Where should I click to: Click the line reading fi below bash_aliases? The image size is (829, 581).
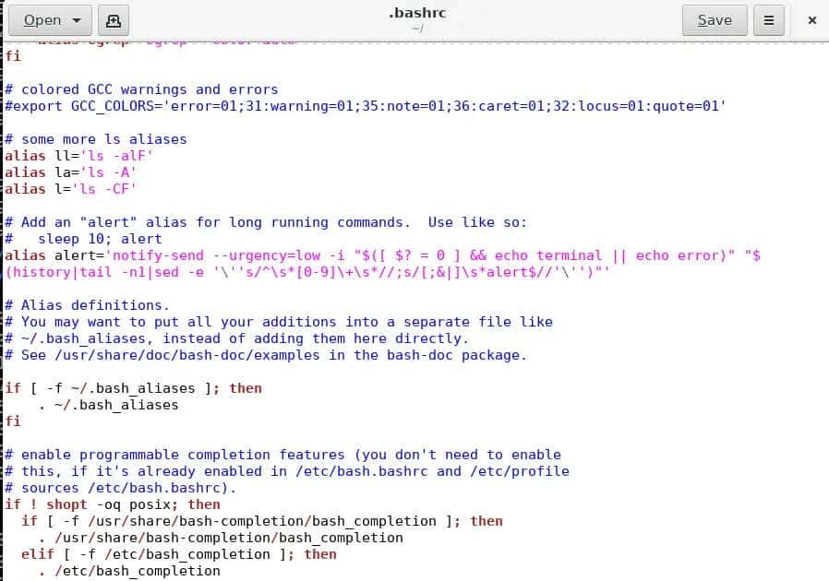(x=12, y=421)
